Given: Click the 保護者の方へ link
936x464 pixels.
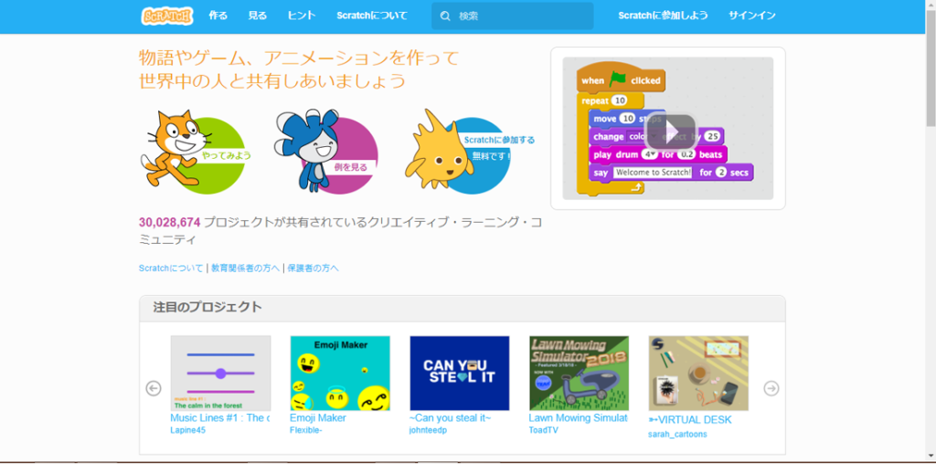Looking at the screenshot, I should point(313,269).
